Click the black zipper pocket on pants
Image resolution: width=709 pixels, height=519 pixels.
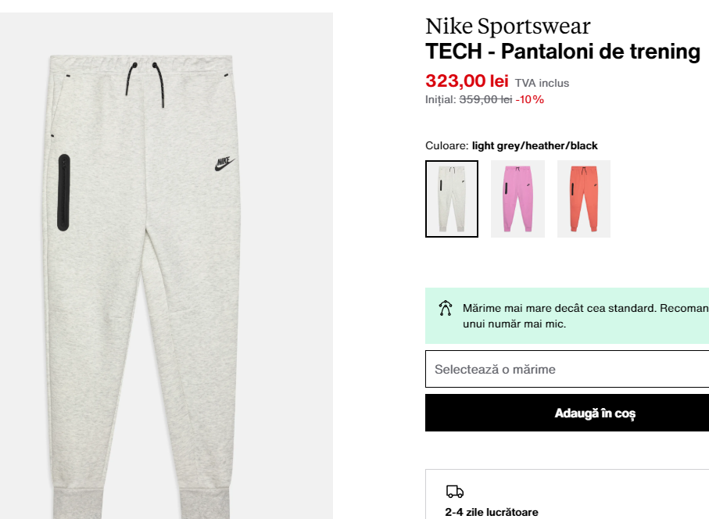point(64,192)
